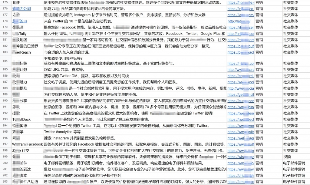The height and width of the screenshot is (185, 310).
Task: Select the '电子邮件营销' cell in row 203
Action: pos(296,182)
